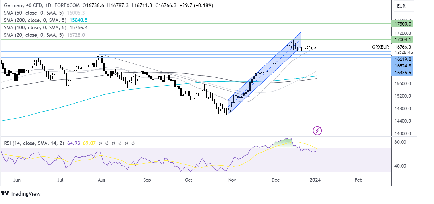The height and width of the screenshot is (204, 434).
Task: Click the +29.7 (+0.18%) change value
Action: 196,5
